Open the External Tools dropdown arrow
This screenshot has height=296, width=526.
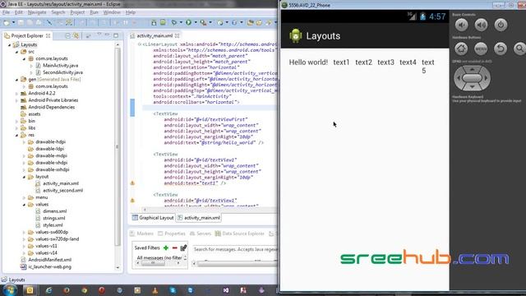coord(210,22)
